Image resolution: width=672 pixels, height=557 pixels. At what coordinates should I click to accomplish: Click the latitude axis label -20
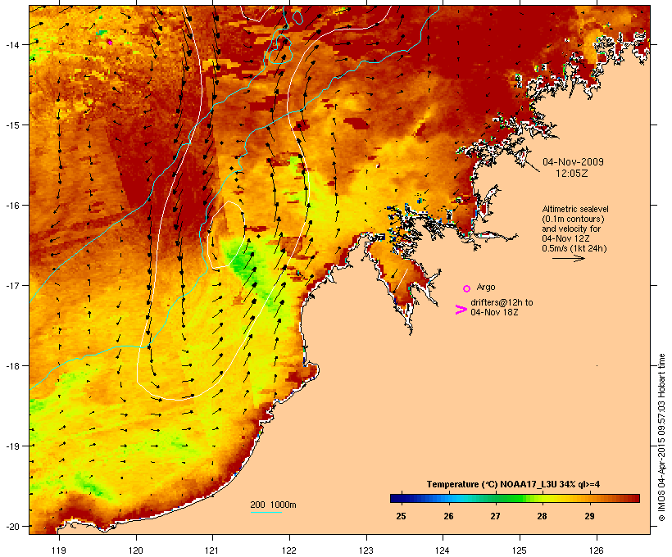12,527
